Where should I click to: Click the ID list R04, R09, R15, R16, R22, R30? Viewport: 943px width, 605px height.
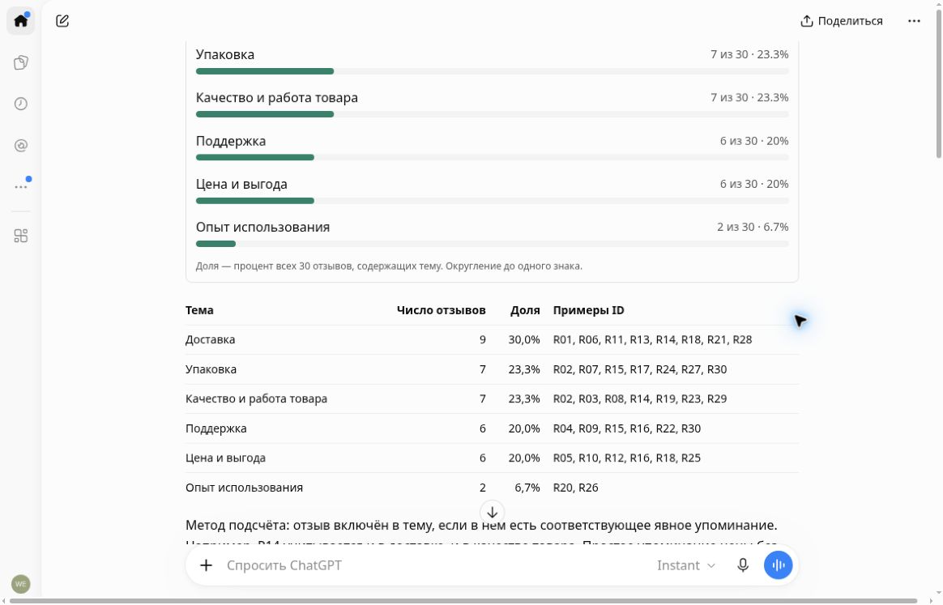[x=627, y=428]
